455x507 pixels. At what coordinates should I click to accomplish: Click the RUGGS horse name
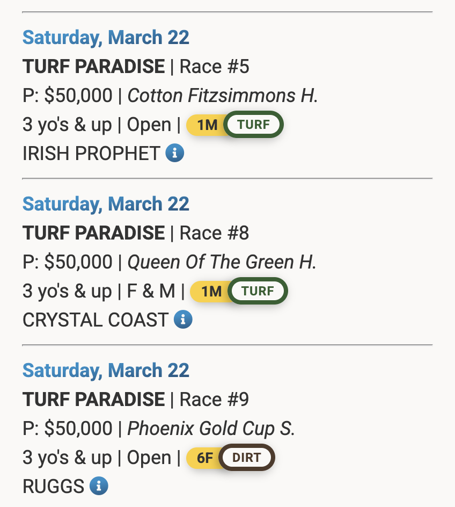point(53,487)
